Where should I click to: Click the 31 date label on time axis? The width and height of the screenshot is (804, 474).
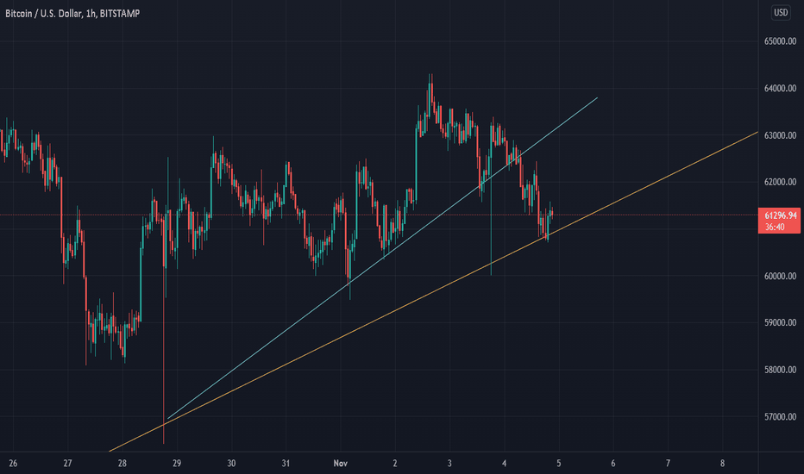286,464
